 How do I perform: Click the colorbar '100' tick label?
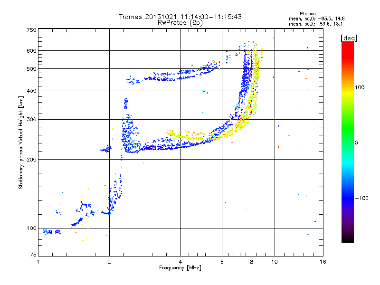click(360, 87)
